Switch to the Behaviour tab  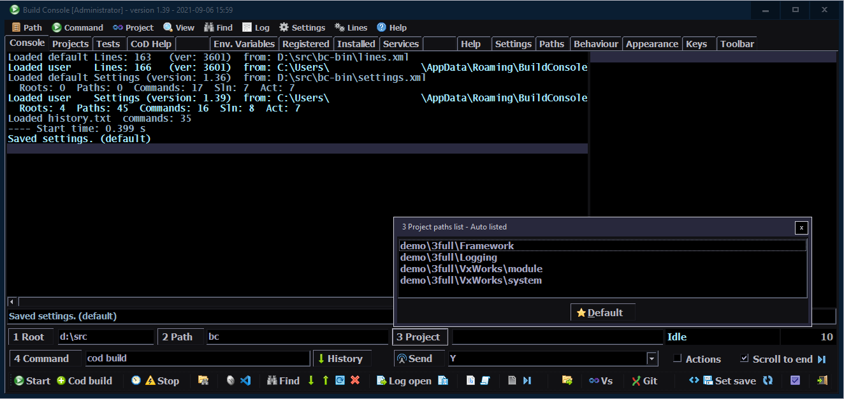(x=596, y=44)
